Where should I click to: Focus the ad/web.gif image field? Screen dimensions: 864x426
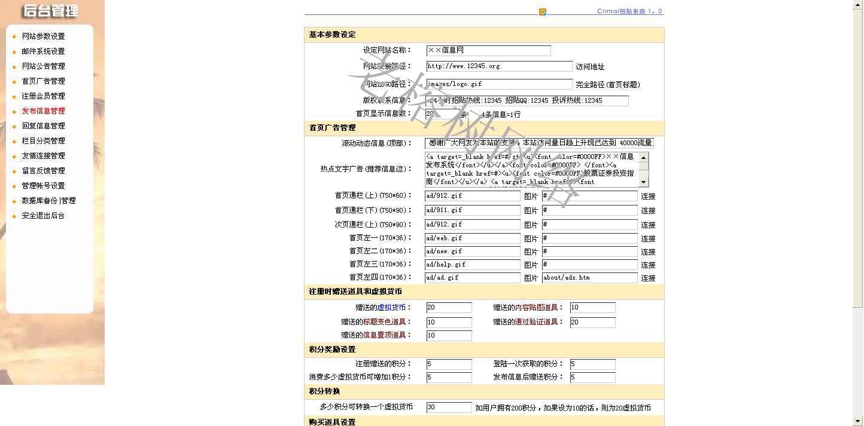[x=473, y=238]
